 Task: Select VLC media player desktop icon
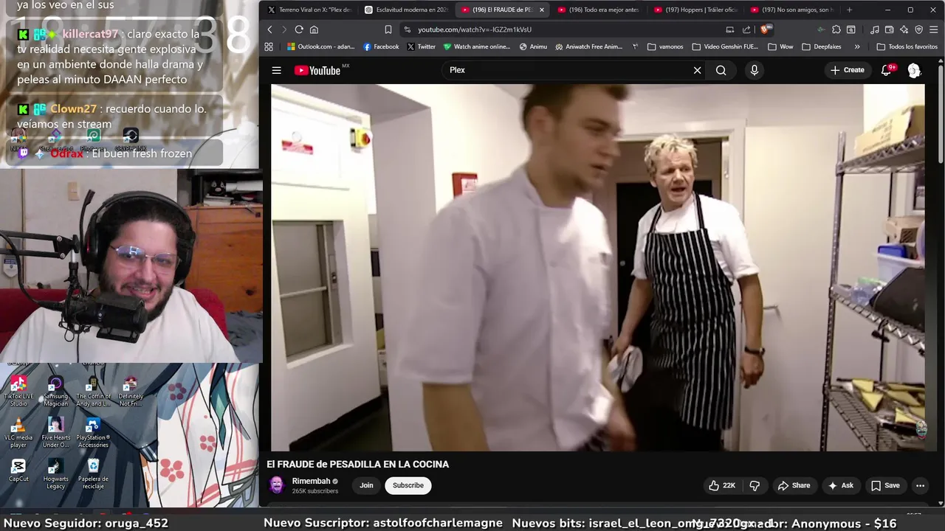click(x=18, y=432)
